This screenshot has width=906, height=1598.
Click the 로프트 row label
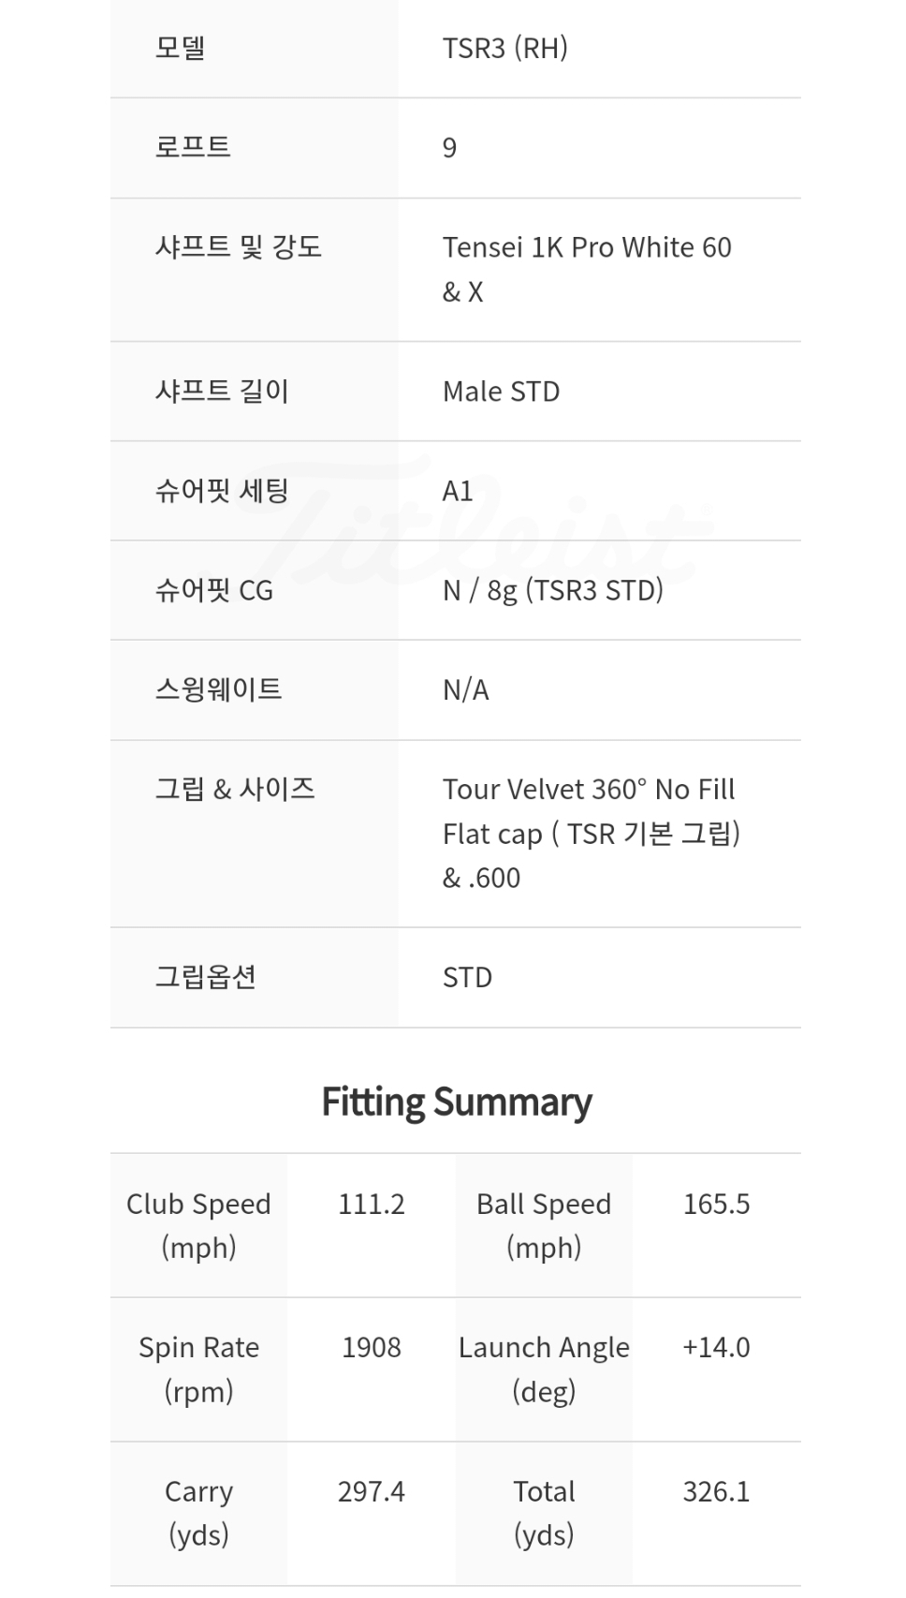pos(192,147)
